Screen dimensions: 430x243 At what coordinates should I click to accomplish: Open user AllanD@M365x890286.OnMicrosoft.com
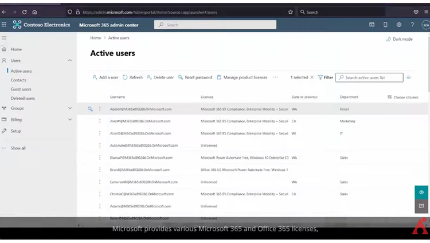(x=140, y=134)
